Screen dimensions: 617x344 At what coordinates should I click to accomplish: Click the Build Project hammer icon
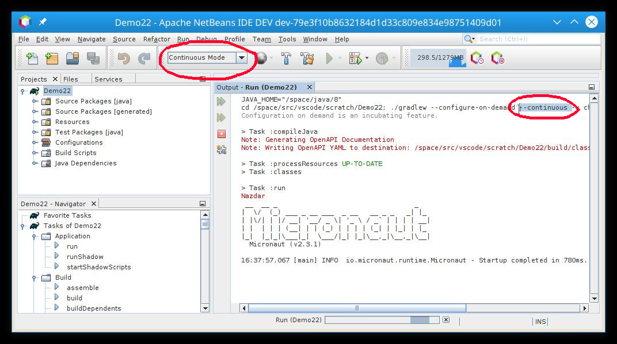(x=286, y=59)
